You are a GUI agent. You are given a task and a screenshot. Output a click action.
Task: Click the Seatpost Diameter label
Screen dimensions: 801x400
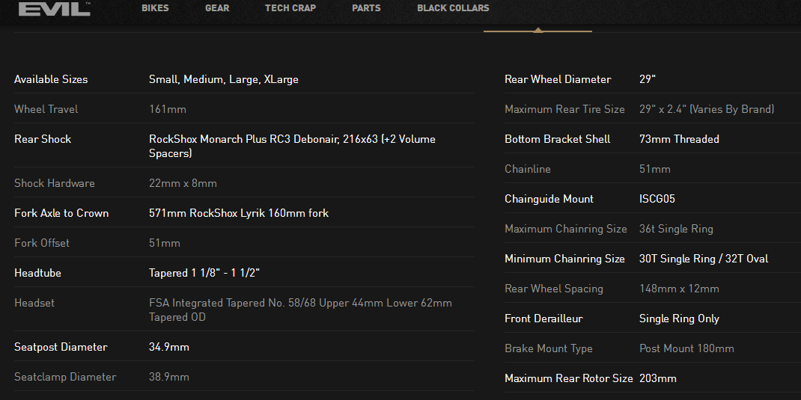61,347
